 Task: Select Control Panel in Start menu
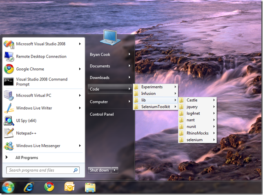(102, 114)
